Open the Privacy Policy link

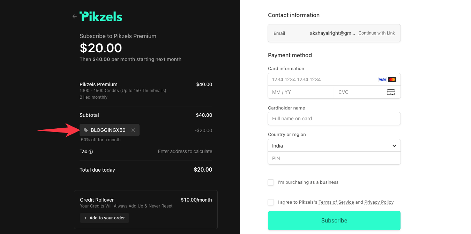click(x=379, y=202)
